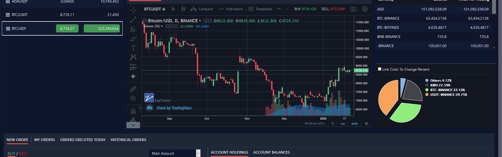Image resolution: width=502 pixels, height=157 pixels.
Task: Hide the Volume indicator with eye icon
Action: pyautogui.click(x=167, y=26)
